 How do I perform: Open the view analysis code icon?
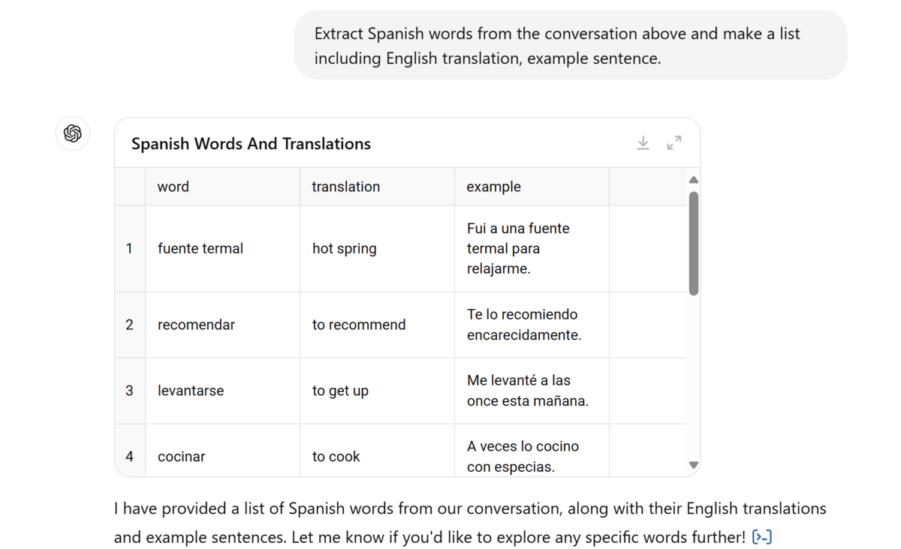pos(762,537)
